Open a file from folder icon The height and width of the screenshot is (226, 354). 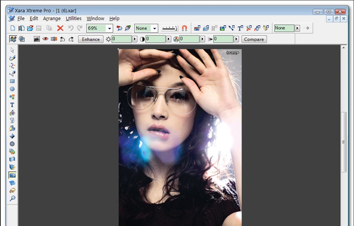click(x=30, y=28)
